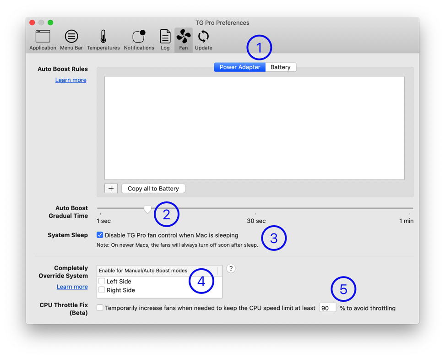Click the 1 sec label under the slider
This screenshot has height=358, width=445.
(x=103, y=221)
